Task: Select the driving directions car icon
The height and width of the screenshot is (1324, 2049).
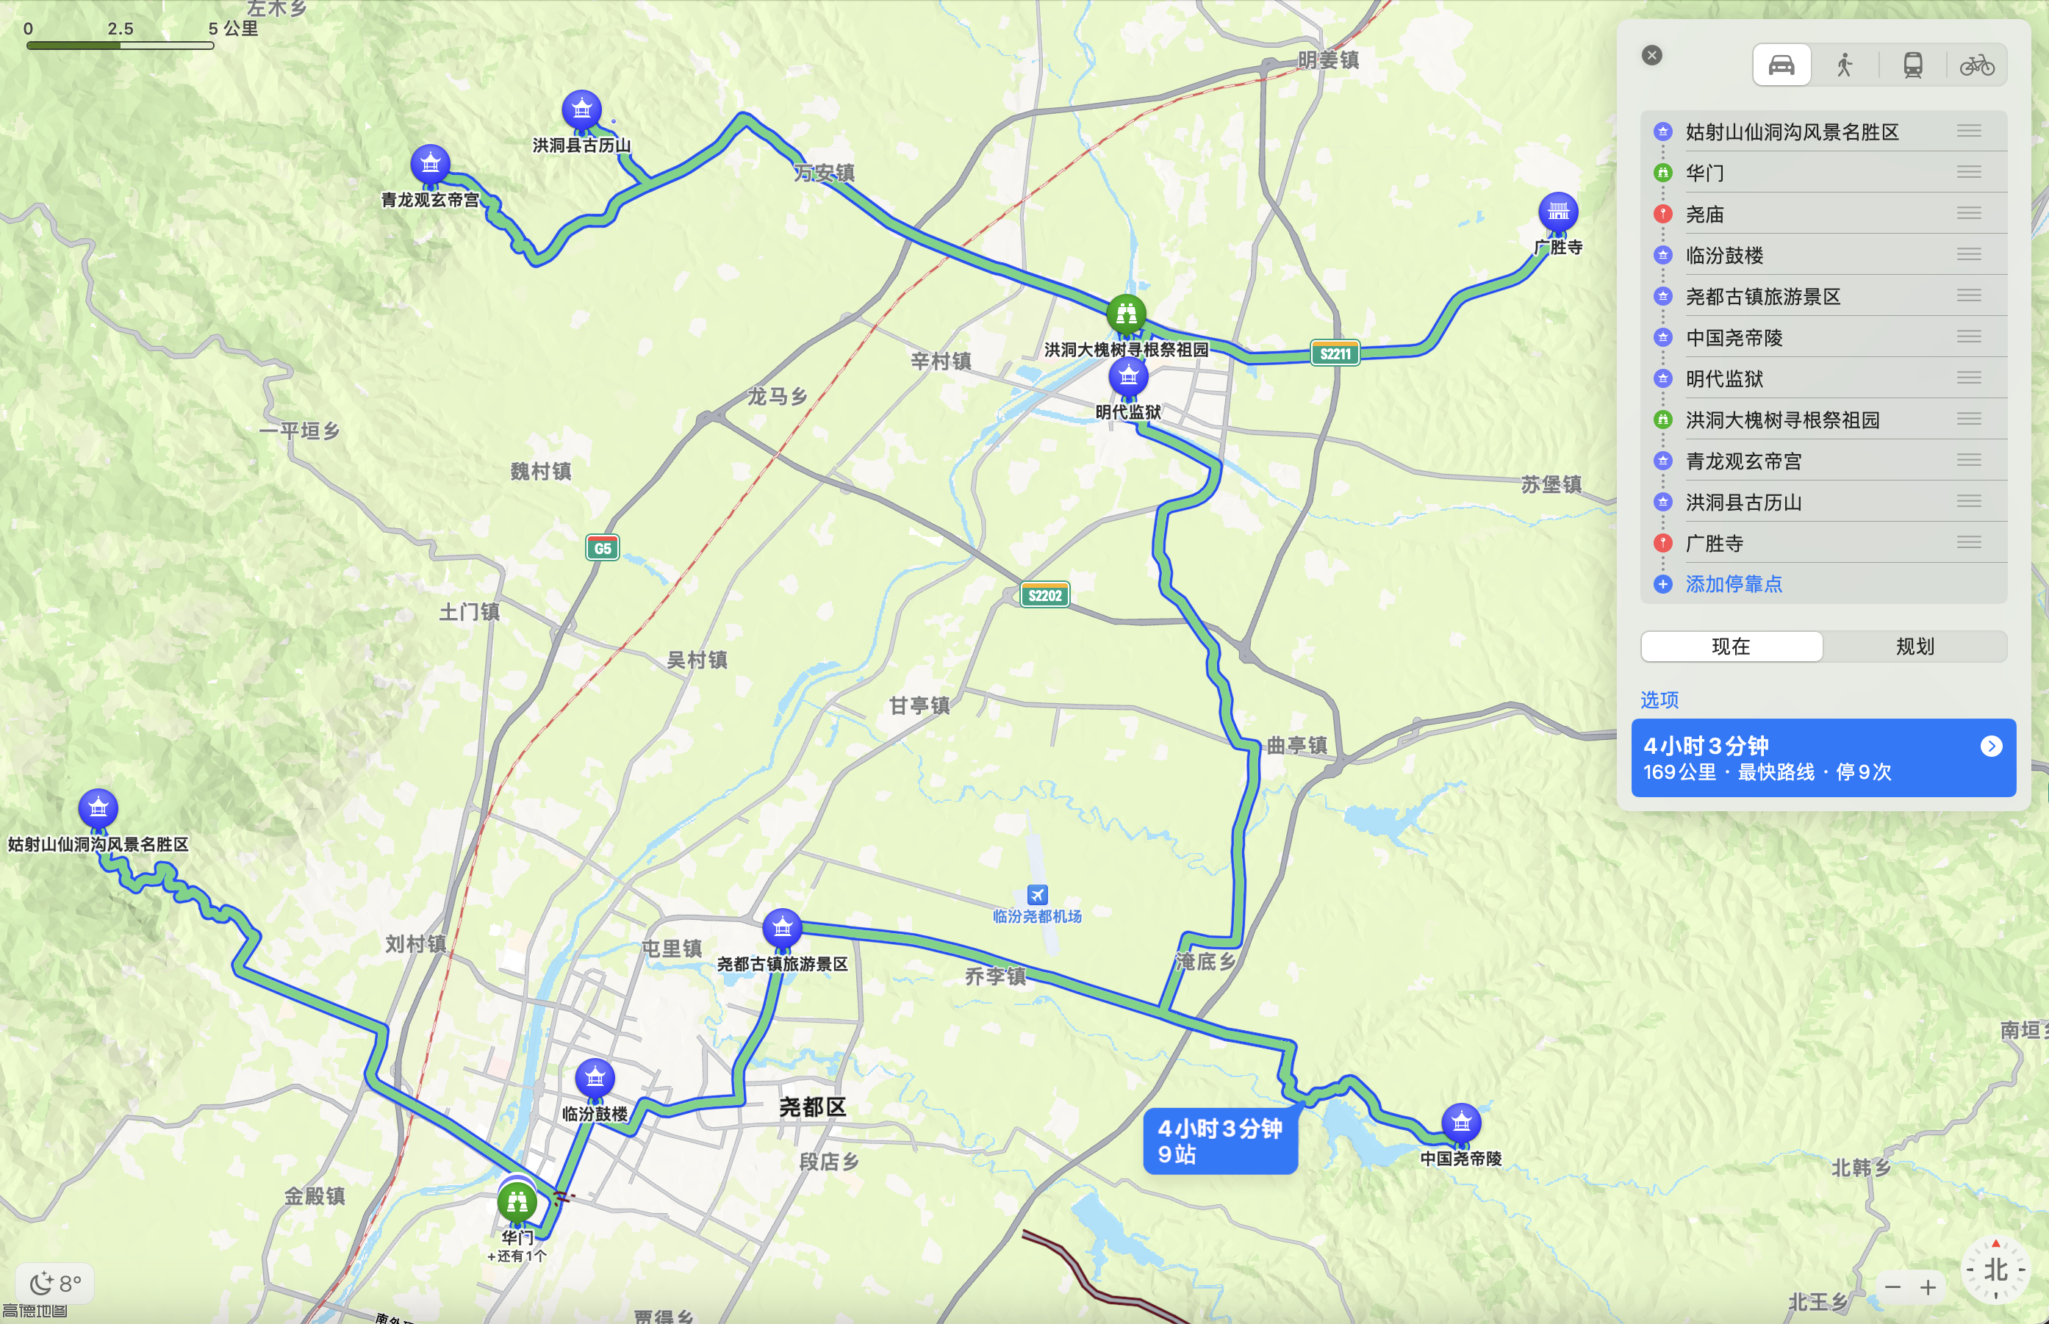Action: (x=1781, y=65)
